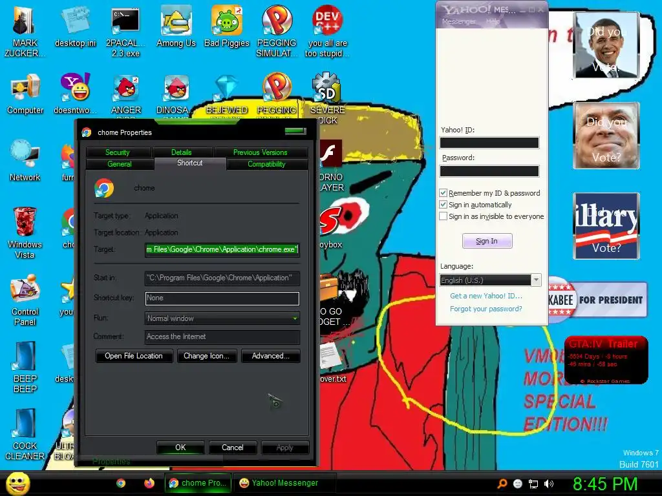Switch to the Security tab
Image resolution: width=662 pixels, height=496 pixels.
tap(118, 152)
